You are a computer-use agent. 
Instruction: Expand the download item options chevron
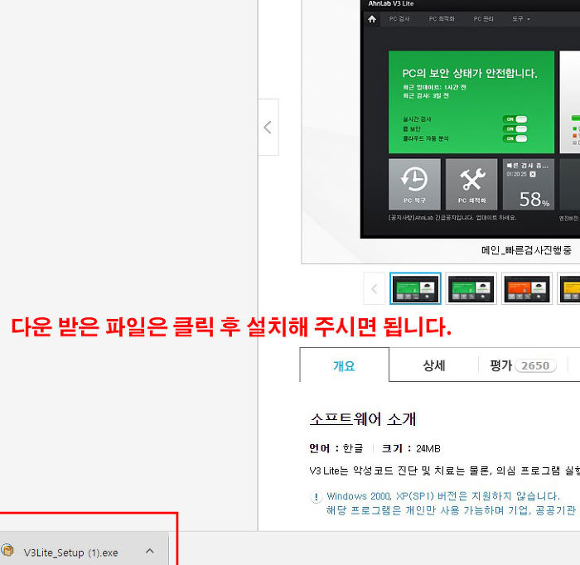(x=150, y=551)
